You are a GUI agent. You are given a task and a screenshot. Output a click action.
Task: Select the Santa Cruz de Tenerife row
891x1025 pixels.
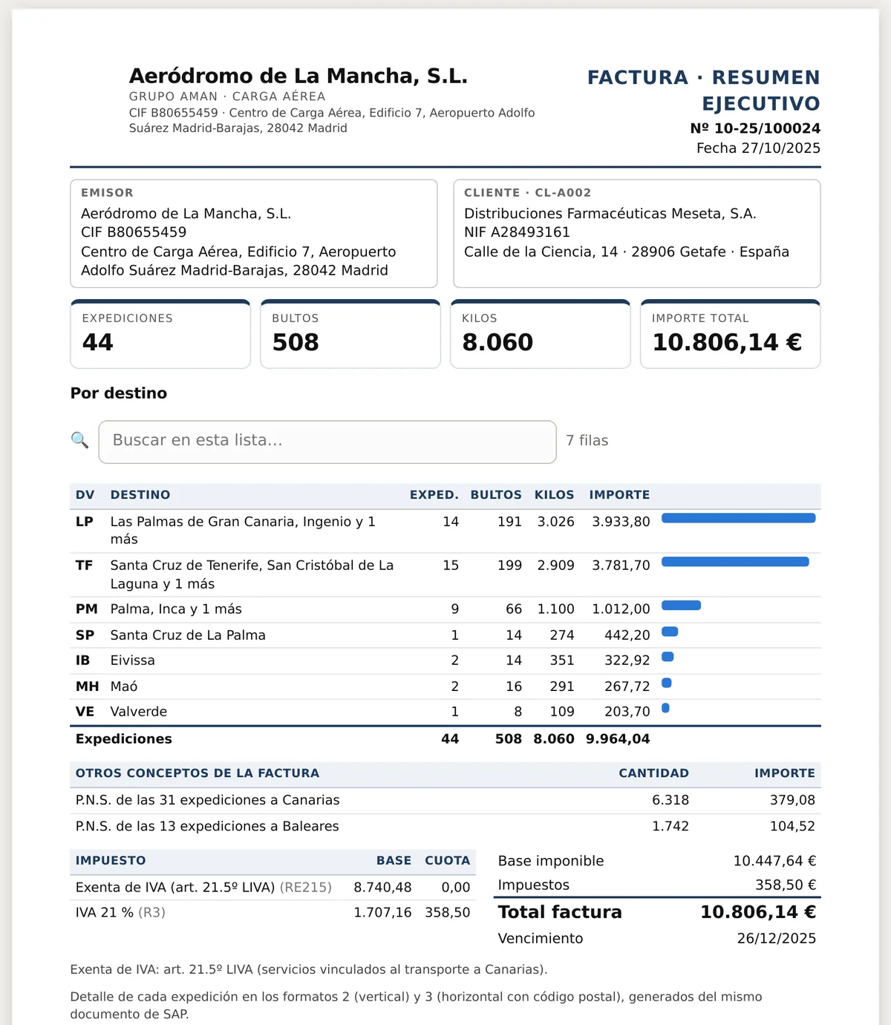[x=446, y=574]
